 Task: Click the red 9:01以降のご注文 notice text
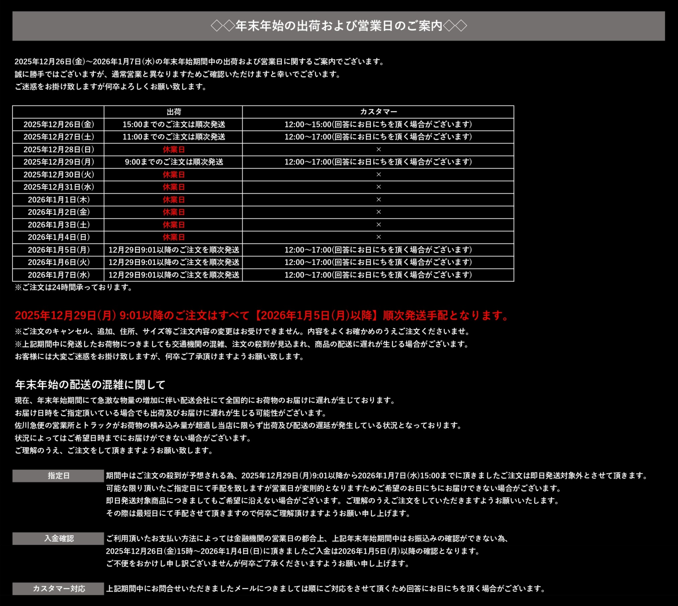click(x=261, y=315)
